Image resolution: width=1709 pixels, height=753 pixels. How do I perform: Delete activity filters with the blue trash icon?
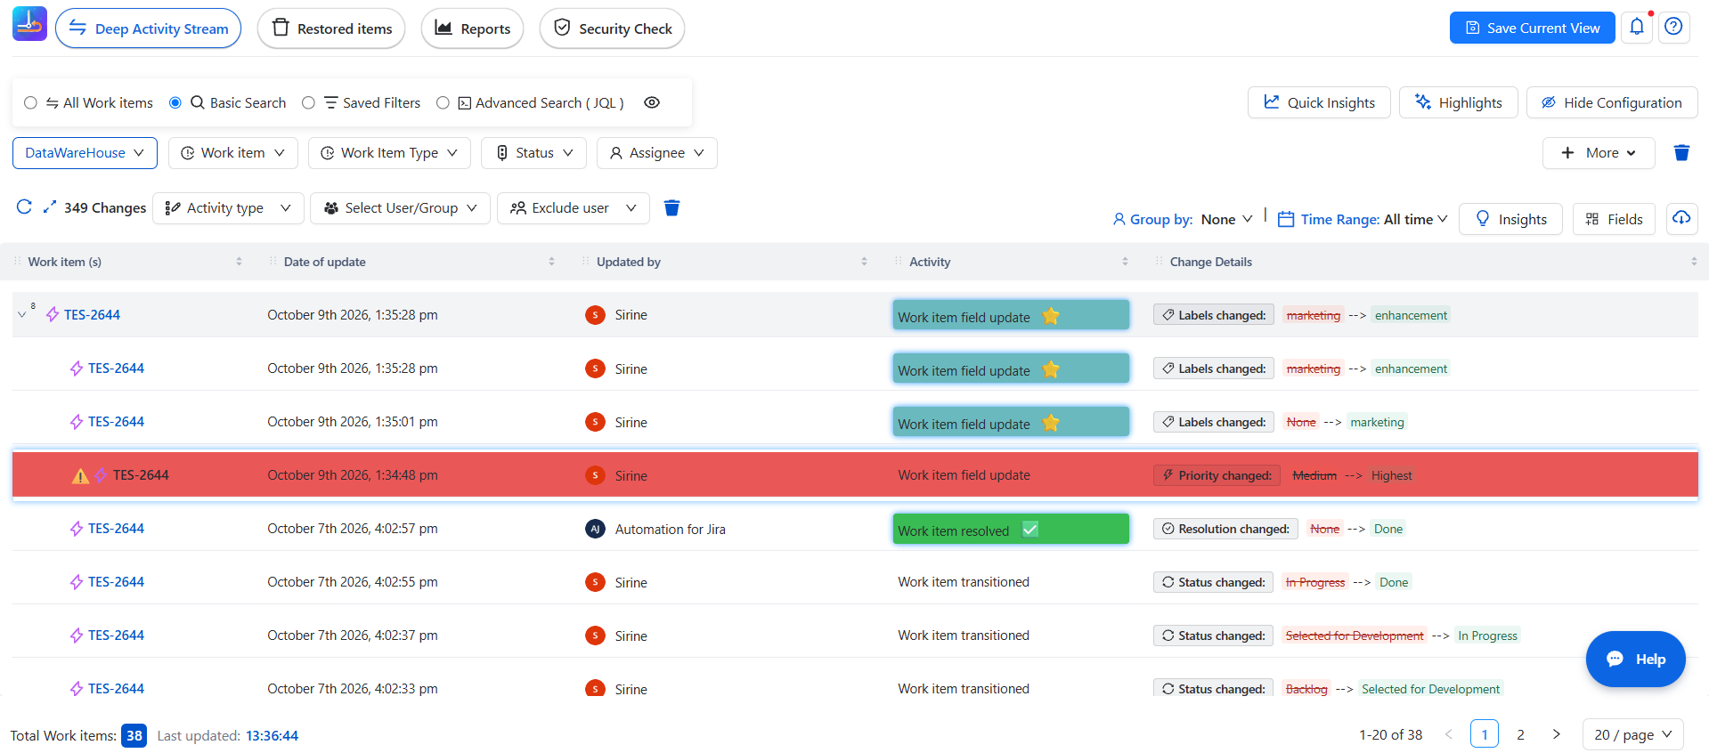click(672, 208)
